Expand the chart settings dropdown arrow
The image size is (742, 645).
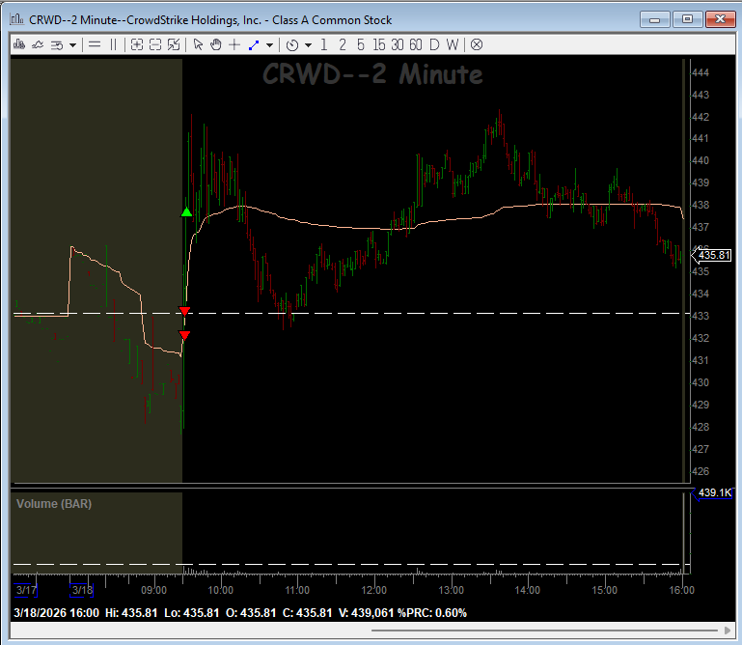click(x=73, y=45)
